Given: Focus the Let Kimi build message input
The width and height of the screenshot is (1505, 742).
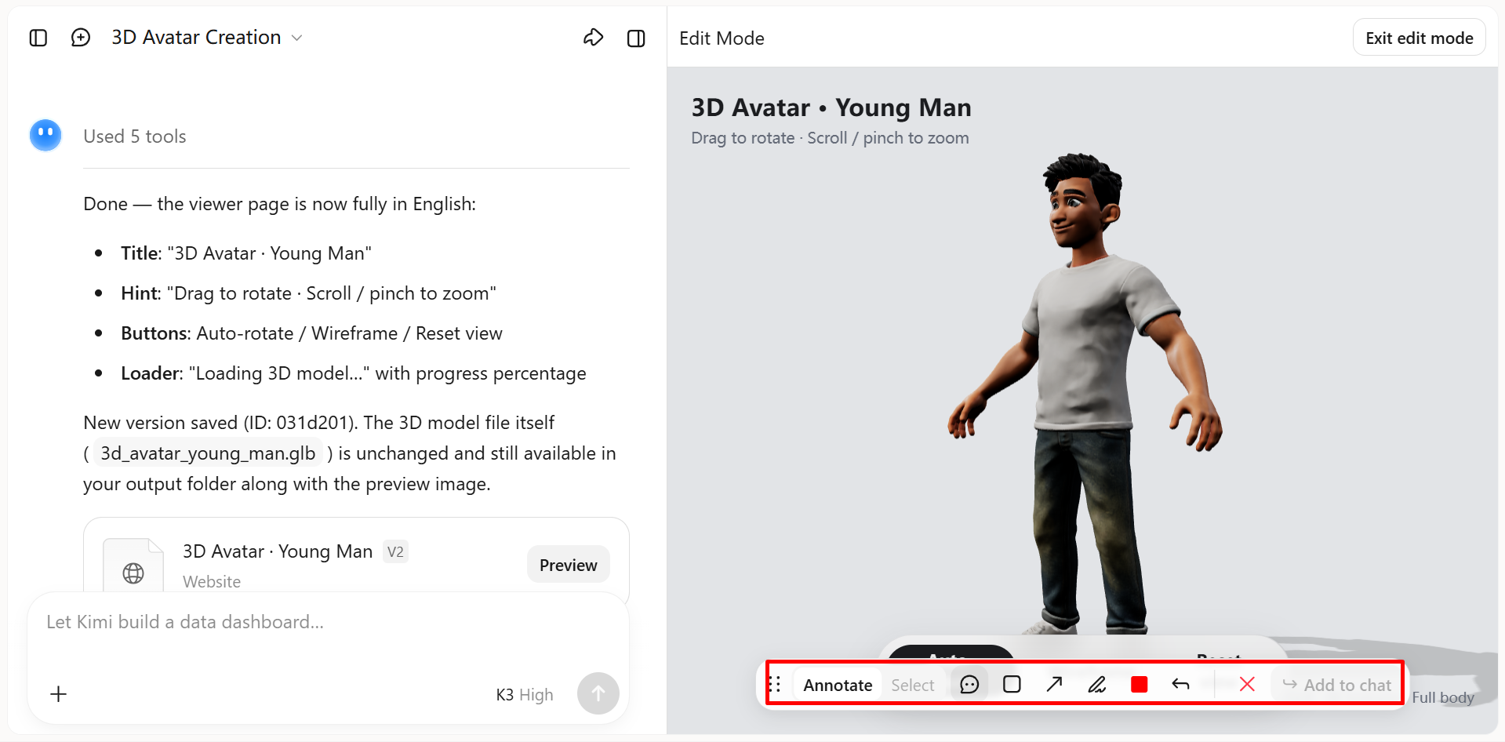Looking at the screenshot, I should pos(328,622).
